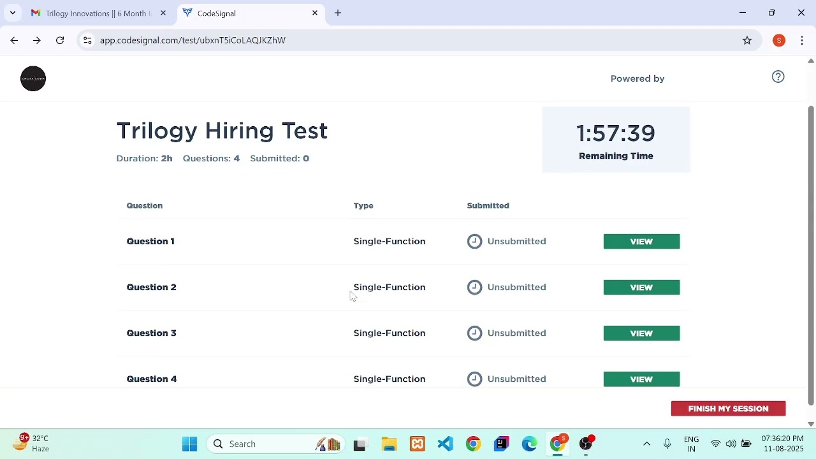This screenshot has width=816, height=459.
Task: Open IntelliJ IDEA from the taskbar
Action: (502, 444)
